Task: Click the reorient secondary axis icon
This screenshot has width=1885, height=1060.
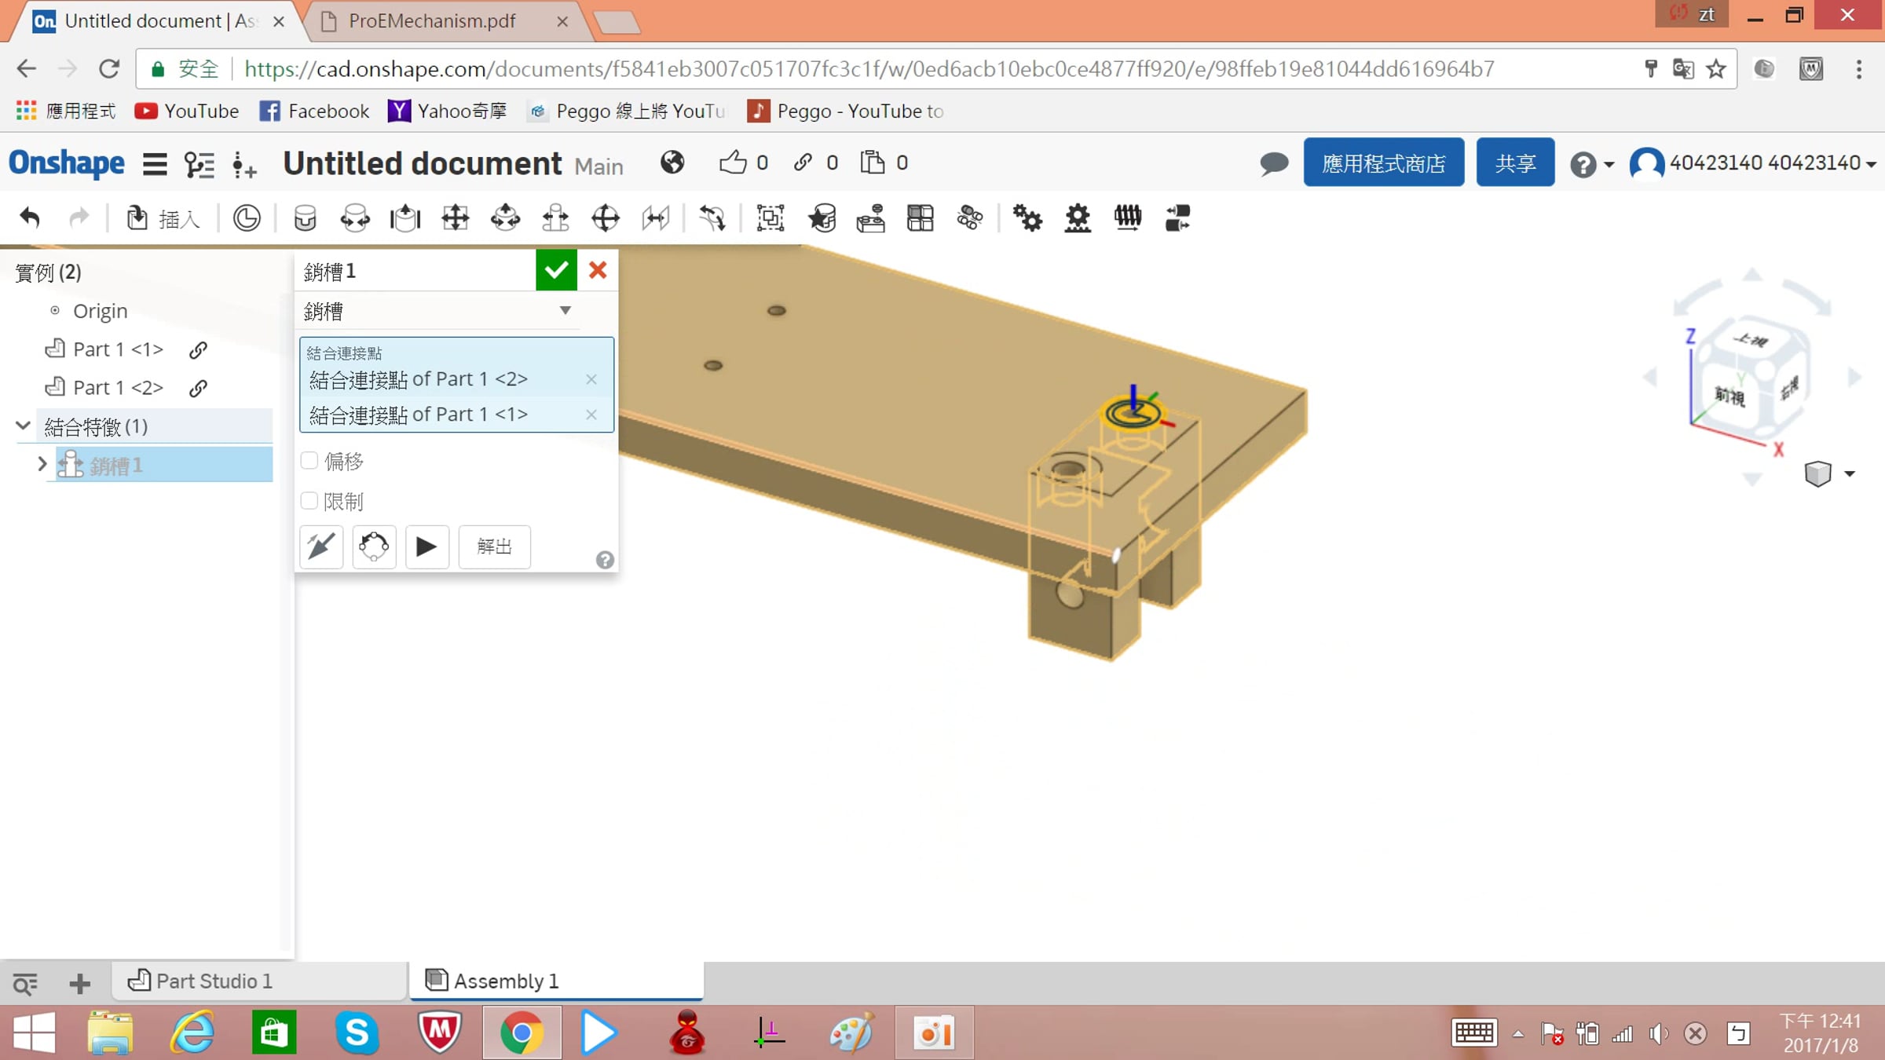Action: coord(374,546)
